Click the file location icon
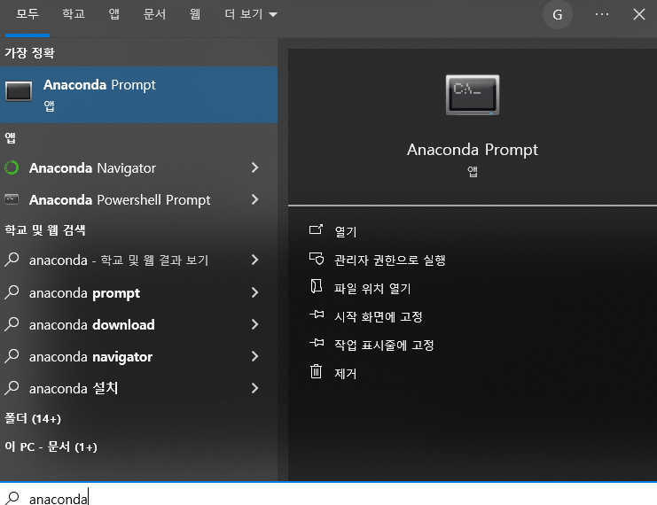Image resolution: width=657 pixels, height=505 pixels. tap(317, 286)
